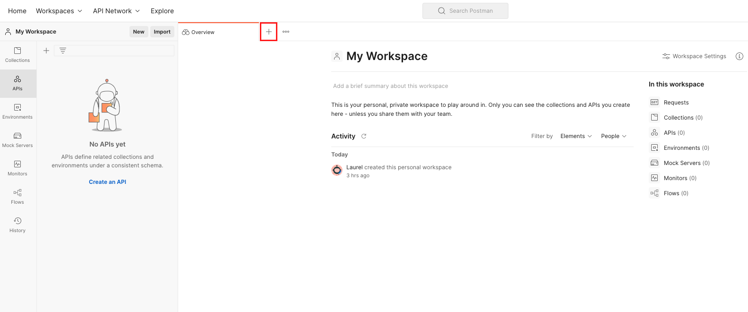Click the Import button
This screenshot has width=748, height=312.
point(162,32)
